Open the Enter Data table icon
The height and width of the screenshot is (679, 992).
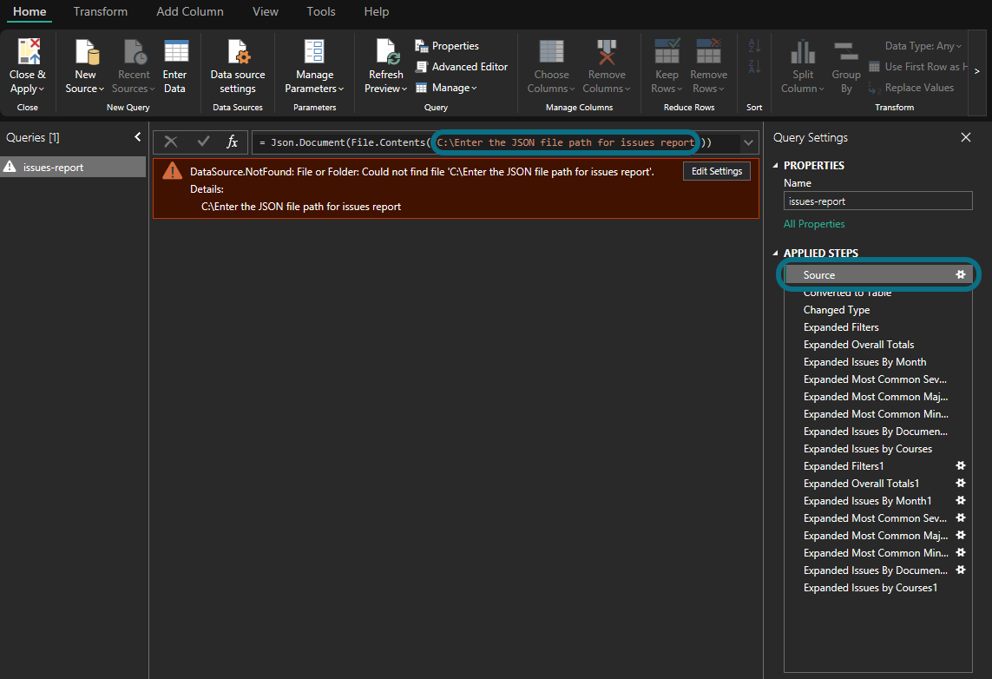point(176,50)
